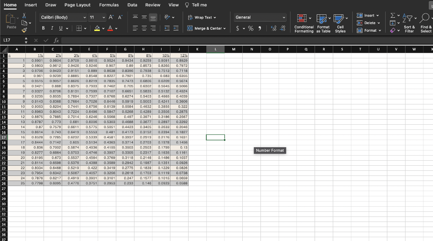The image size is (433, 241).
Task: Click the Fill down icon
Action: coord(393,23)
